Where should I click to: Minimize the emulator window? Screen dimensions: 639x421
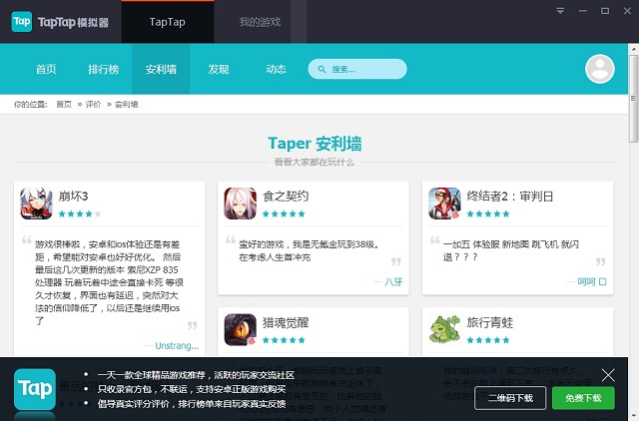point(583,11)
